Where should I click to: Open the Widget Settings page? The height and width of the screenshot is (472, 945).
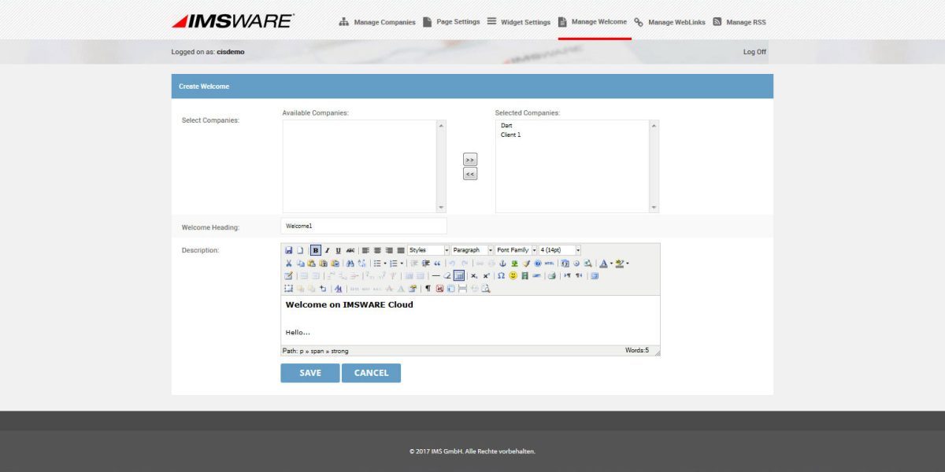pos(524,21)
